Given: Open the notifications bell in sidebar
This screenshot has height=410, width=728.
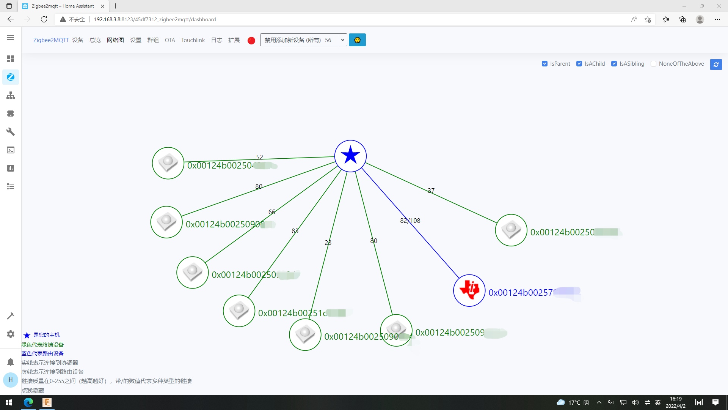Looking at the screenshot, I should tap(11, 362).
